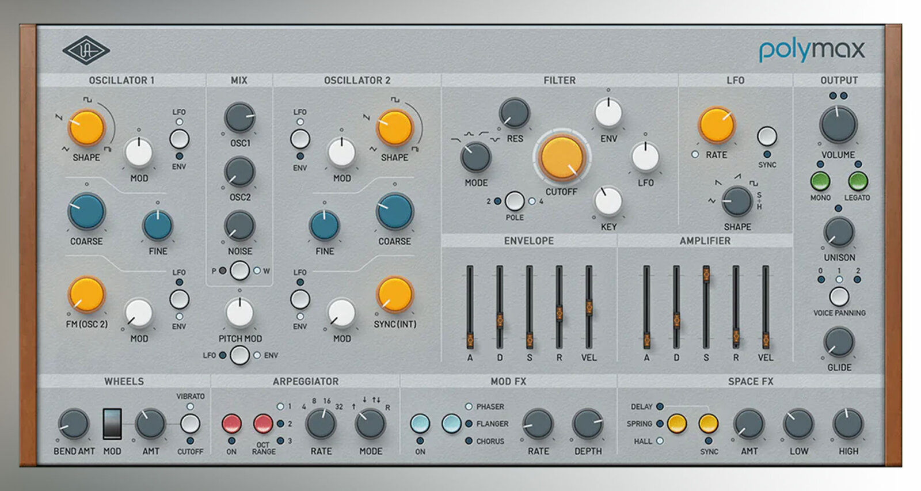Click the LFO RATE knob
Image resolution: width=921 pixels, height=491 pixels.
coord(716,124)
